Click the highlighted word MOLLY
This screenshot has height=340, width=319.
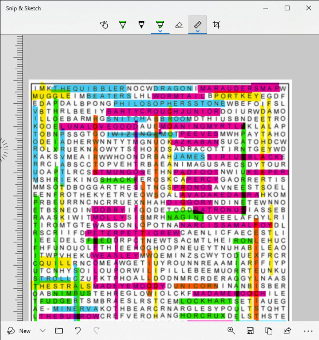108,217
